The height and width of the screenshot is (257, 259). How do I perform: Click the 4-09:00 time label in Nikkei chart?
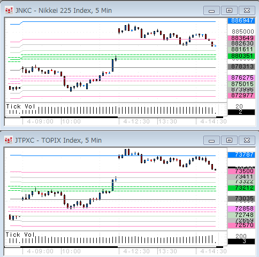(x=40, y=121)
